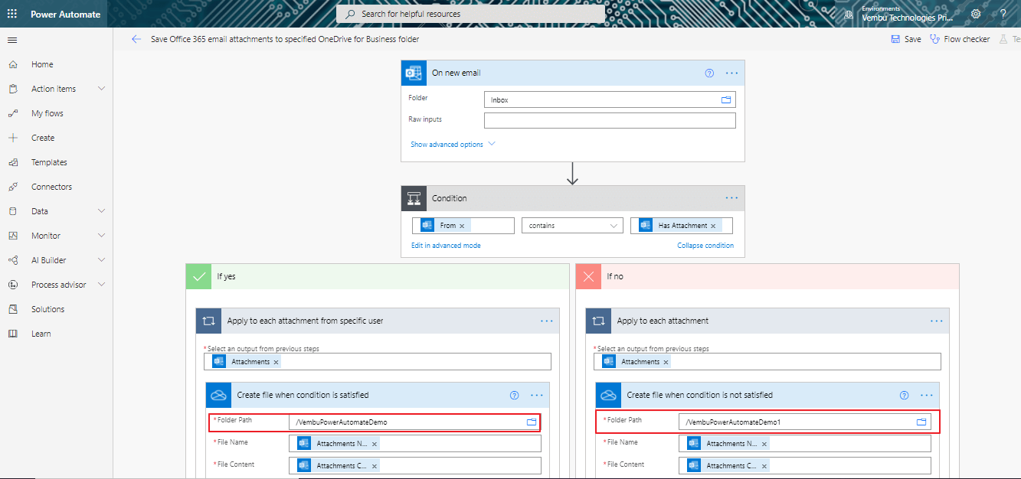Open more options for Apply to each attachment from specific user
1021x479 pixels.
pos(547,321)
